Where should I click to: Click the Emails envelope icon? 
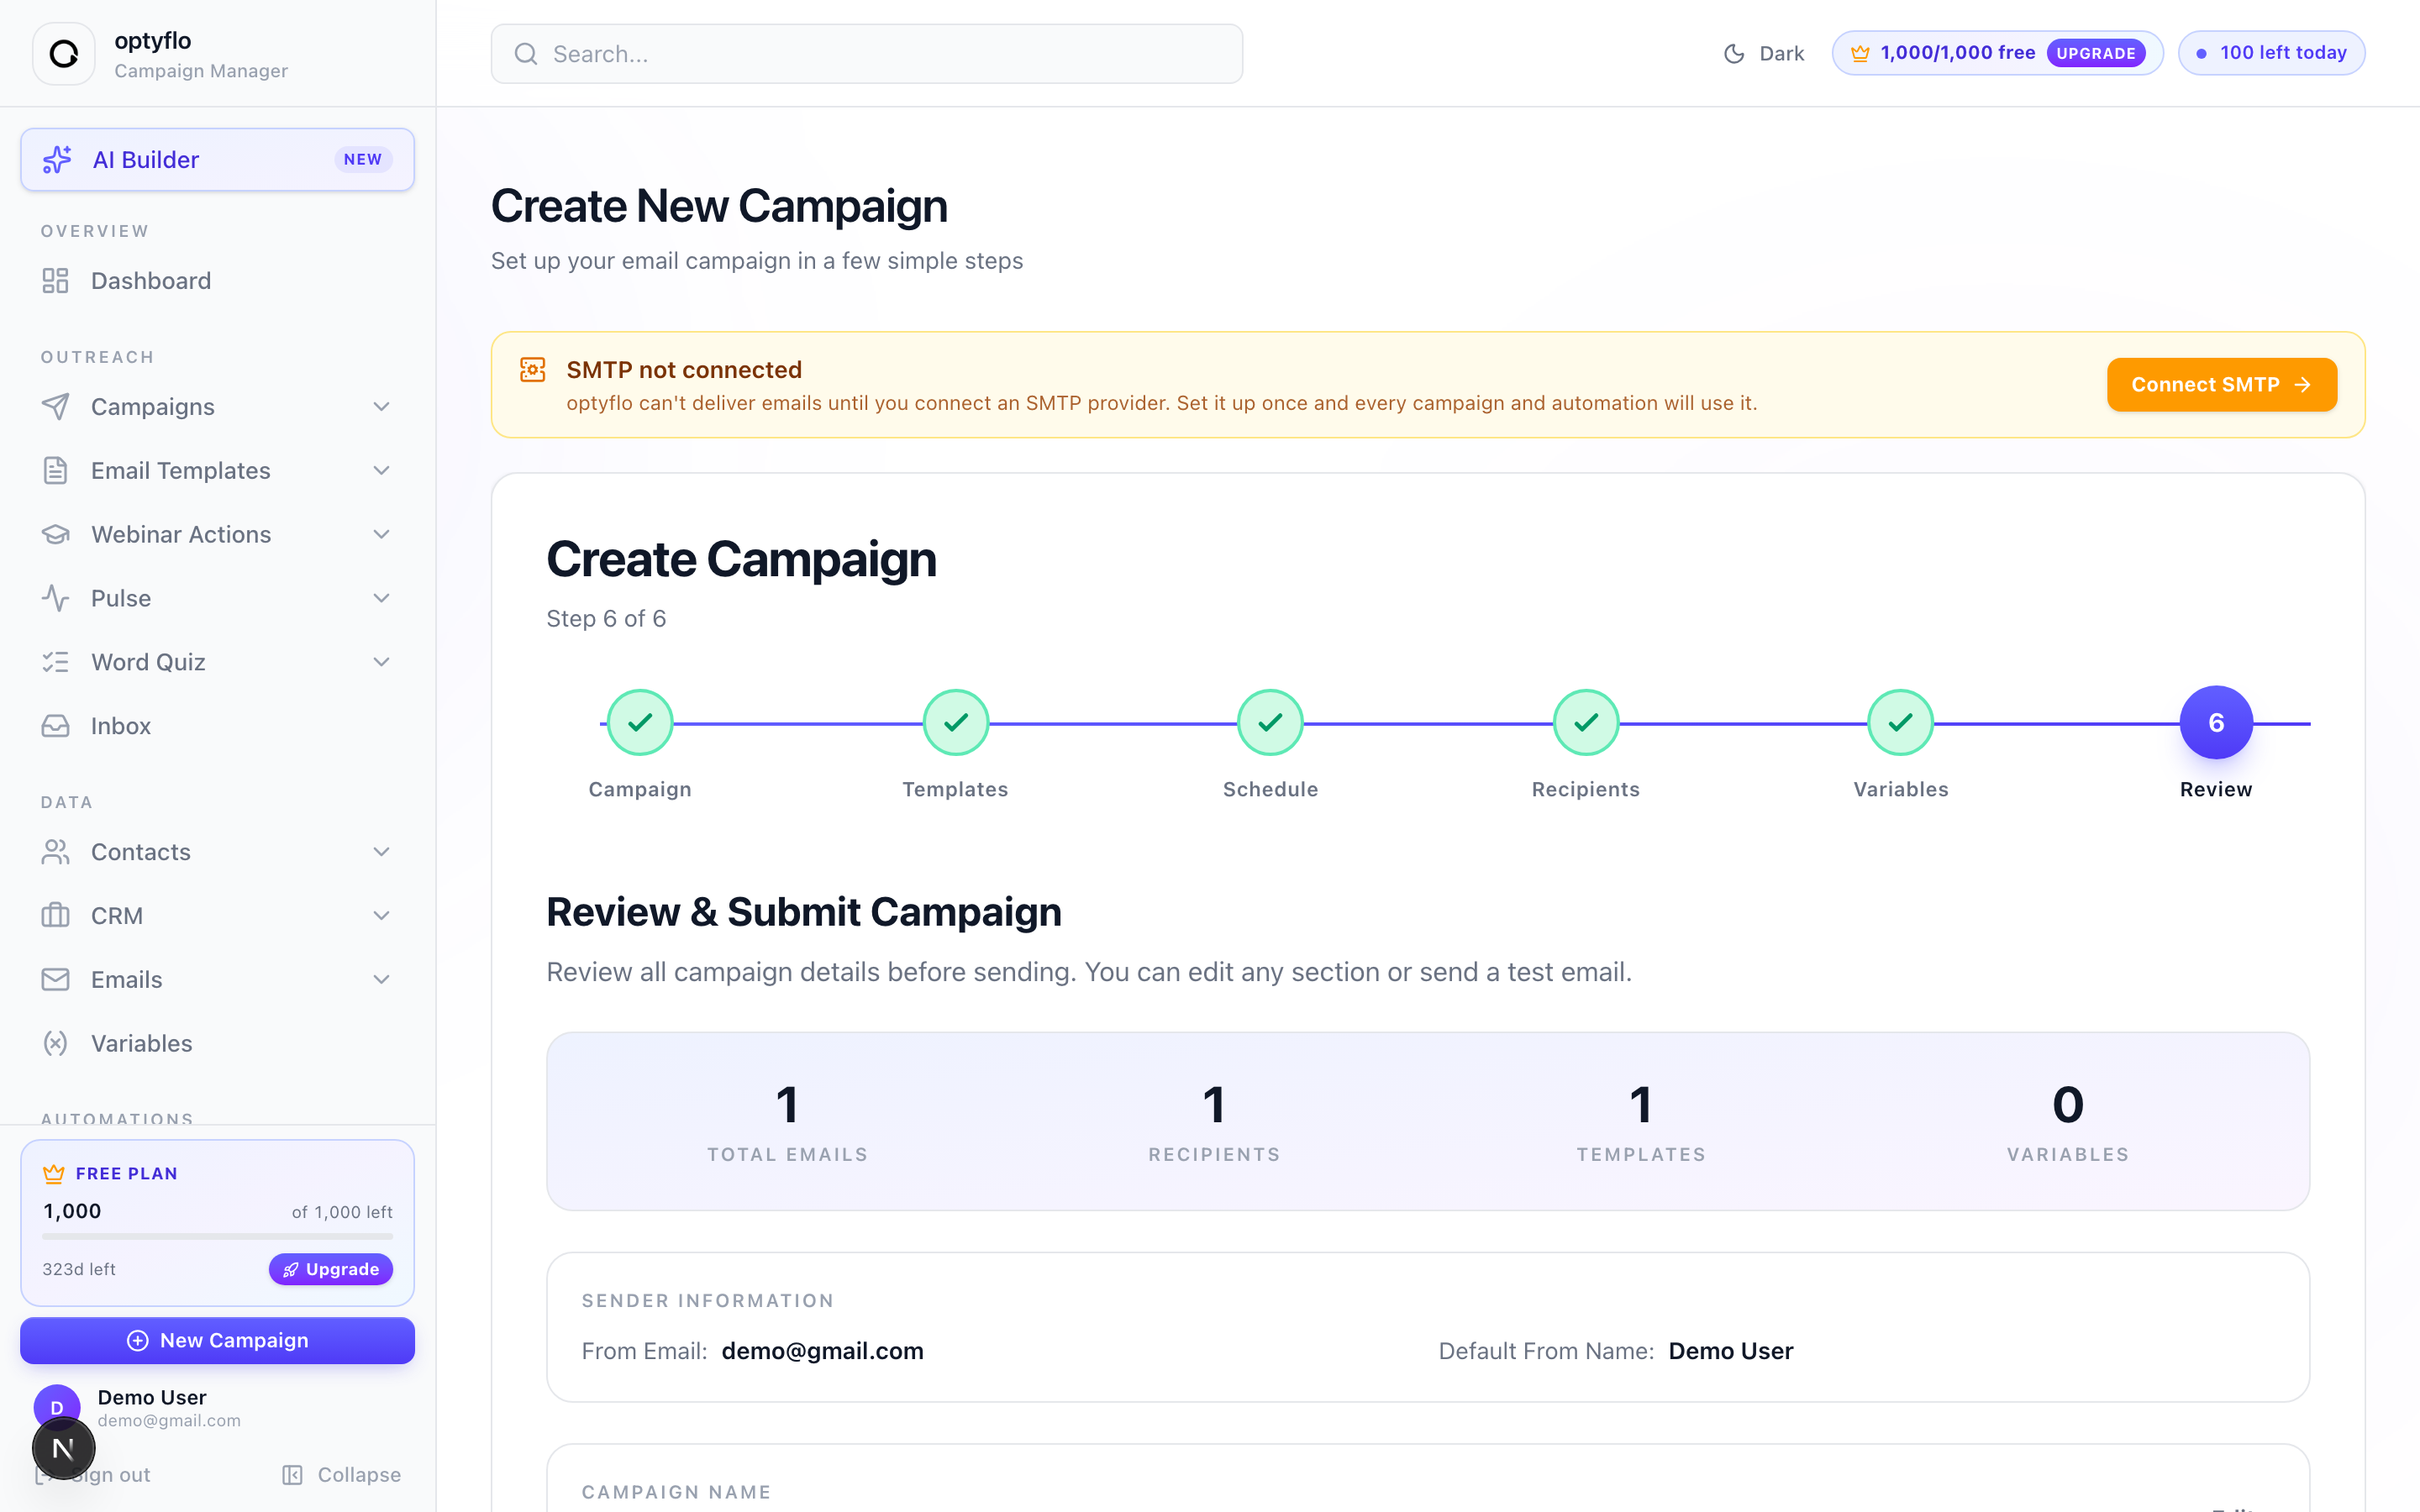tap(56, 980)
